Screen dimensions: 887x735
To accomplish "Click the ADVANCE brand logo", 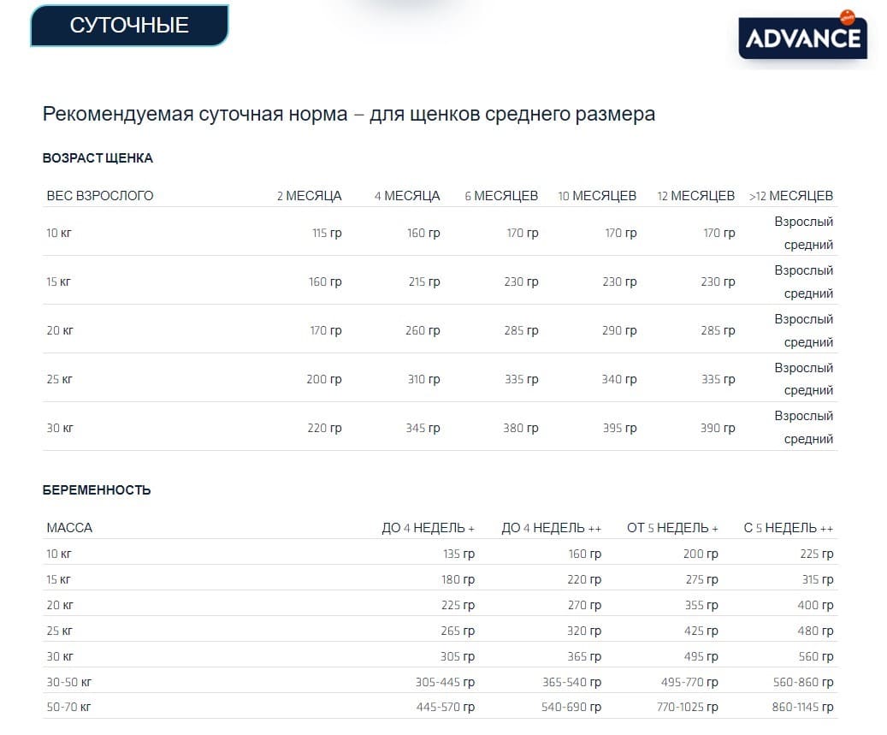I will 802,38.
